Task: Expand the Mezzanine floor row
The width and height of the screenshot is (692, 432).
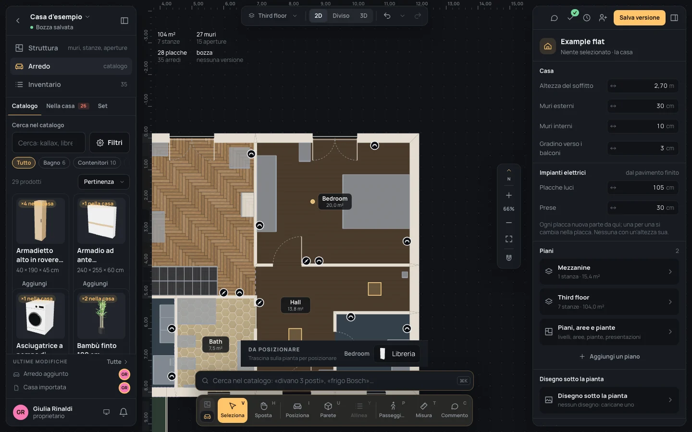Action: [609, 272]
